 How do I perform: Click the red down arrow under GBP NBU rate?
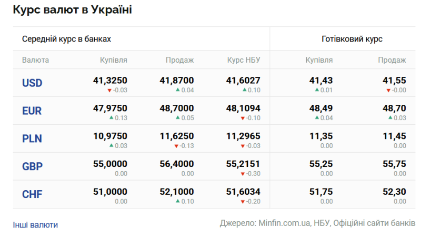(243, 174)
